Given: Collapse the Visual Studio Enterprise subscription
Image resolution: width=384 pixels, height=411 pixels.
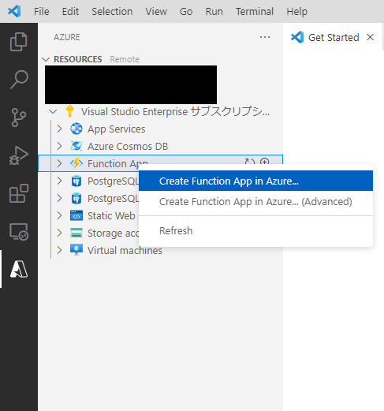Looking at the screenshot, I should [x=53, y=111].
